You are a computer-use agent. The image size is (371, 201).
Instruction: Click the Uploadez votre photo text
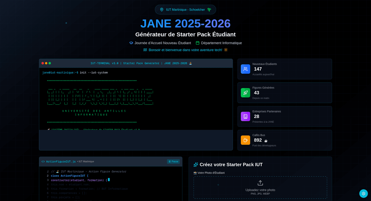point(260,190)
